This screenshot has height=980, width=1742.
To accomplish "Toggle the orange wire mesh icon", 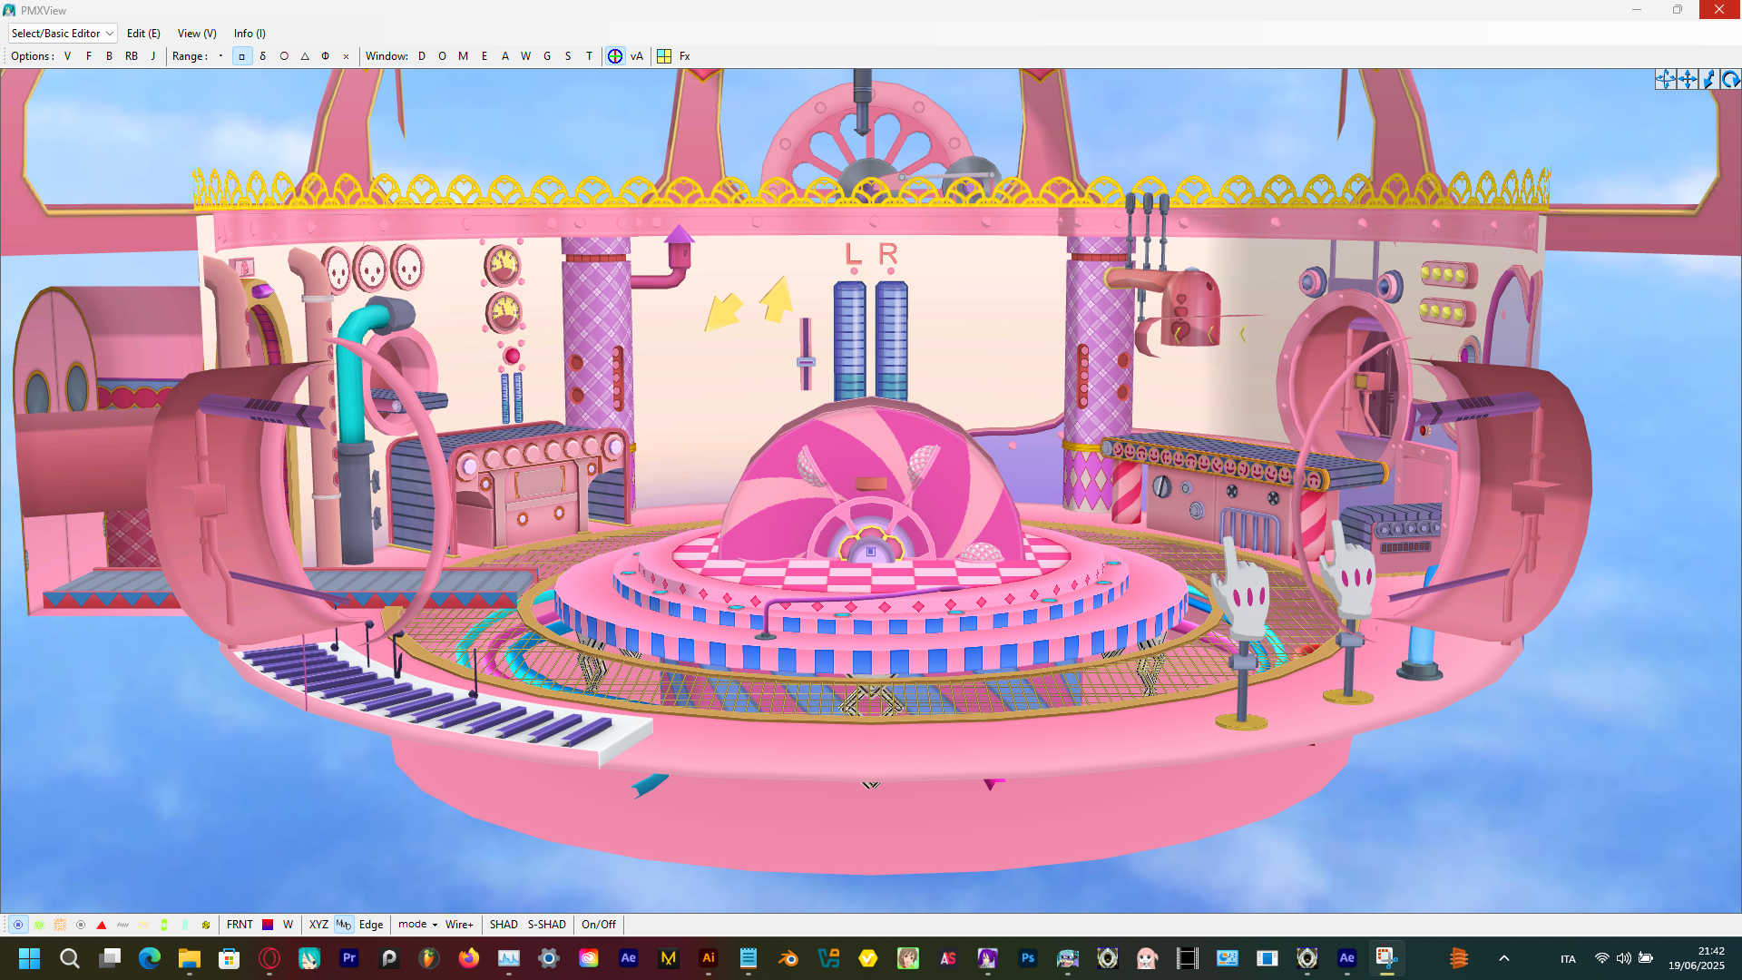I will point(60,925).
